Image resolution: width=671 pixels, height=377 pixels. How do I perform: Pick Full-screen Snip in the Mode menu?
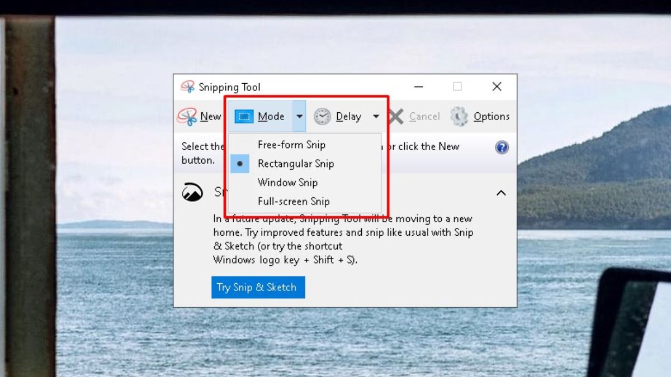point(294,202)
